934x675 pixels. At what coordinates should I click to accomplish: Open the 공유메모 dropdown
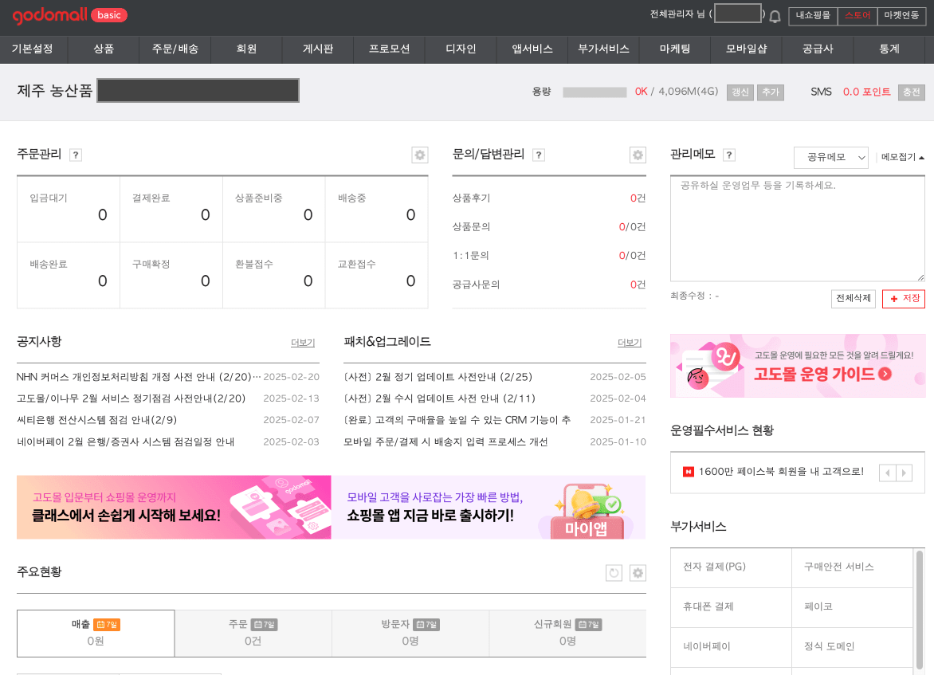click(831, 157)
